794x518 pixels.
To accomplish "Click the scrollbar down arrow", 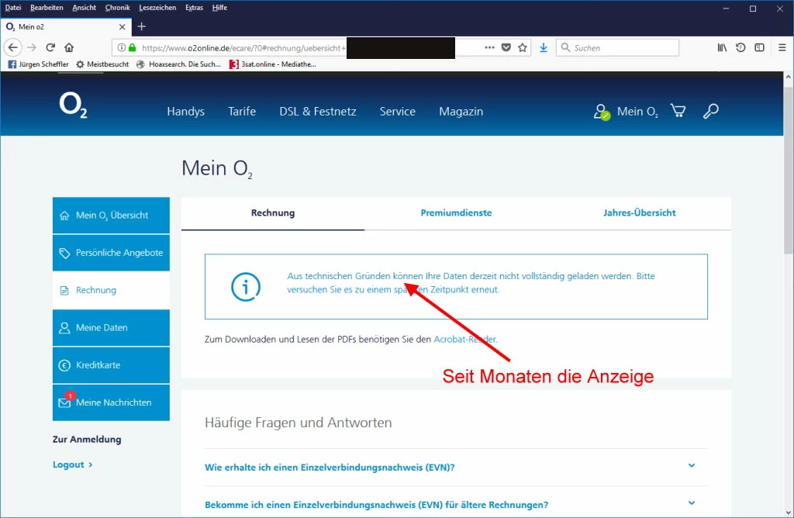I will tap(788, 512).
